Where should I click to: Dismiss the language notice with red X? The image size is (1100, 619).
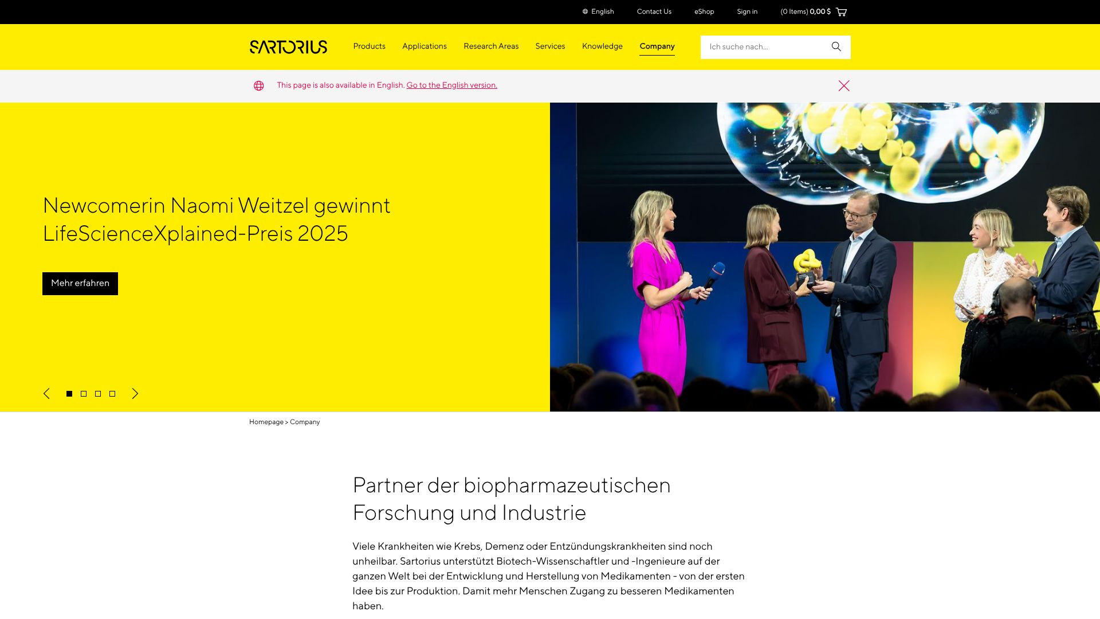click(x=844, y=86)
